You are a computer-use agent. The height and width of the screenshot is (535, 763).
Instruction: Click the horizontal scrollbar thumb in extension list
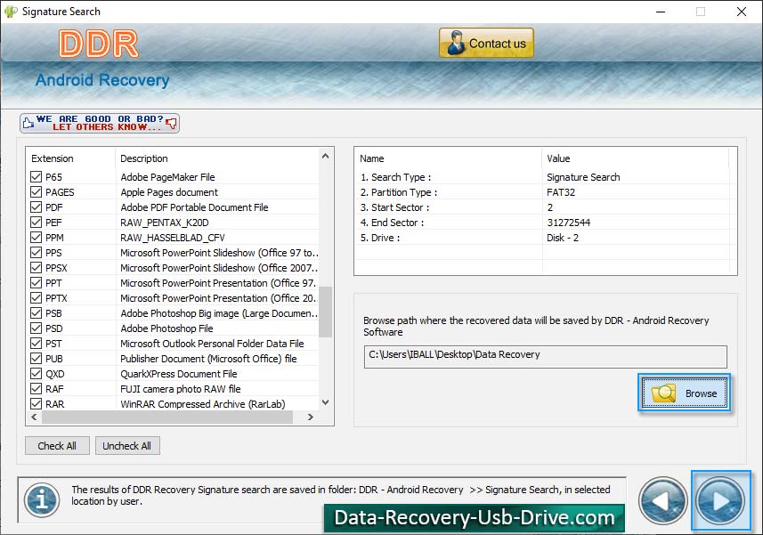click(x=167, y=417)
